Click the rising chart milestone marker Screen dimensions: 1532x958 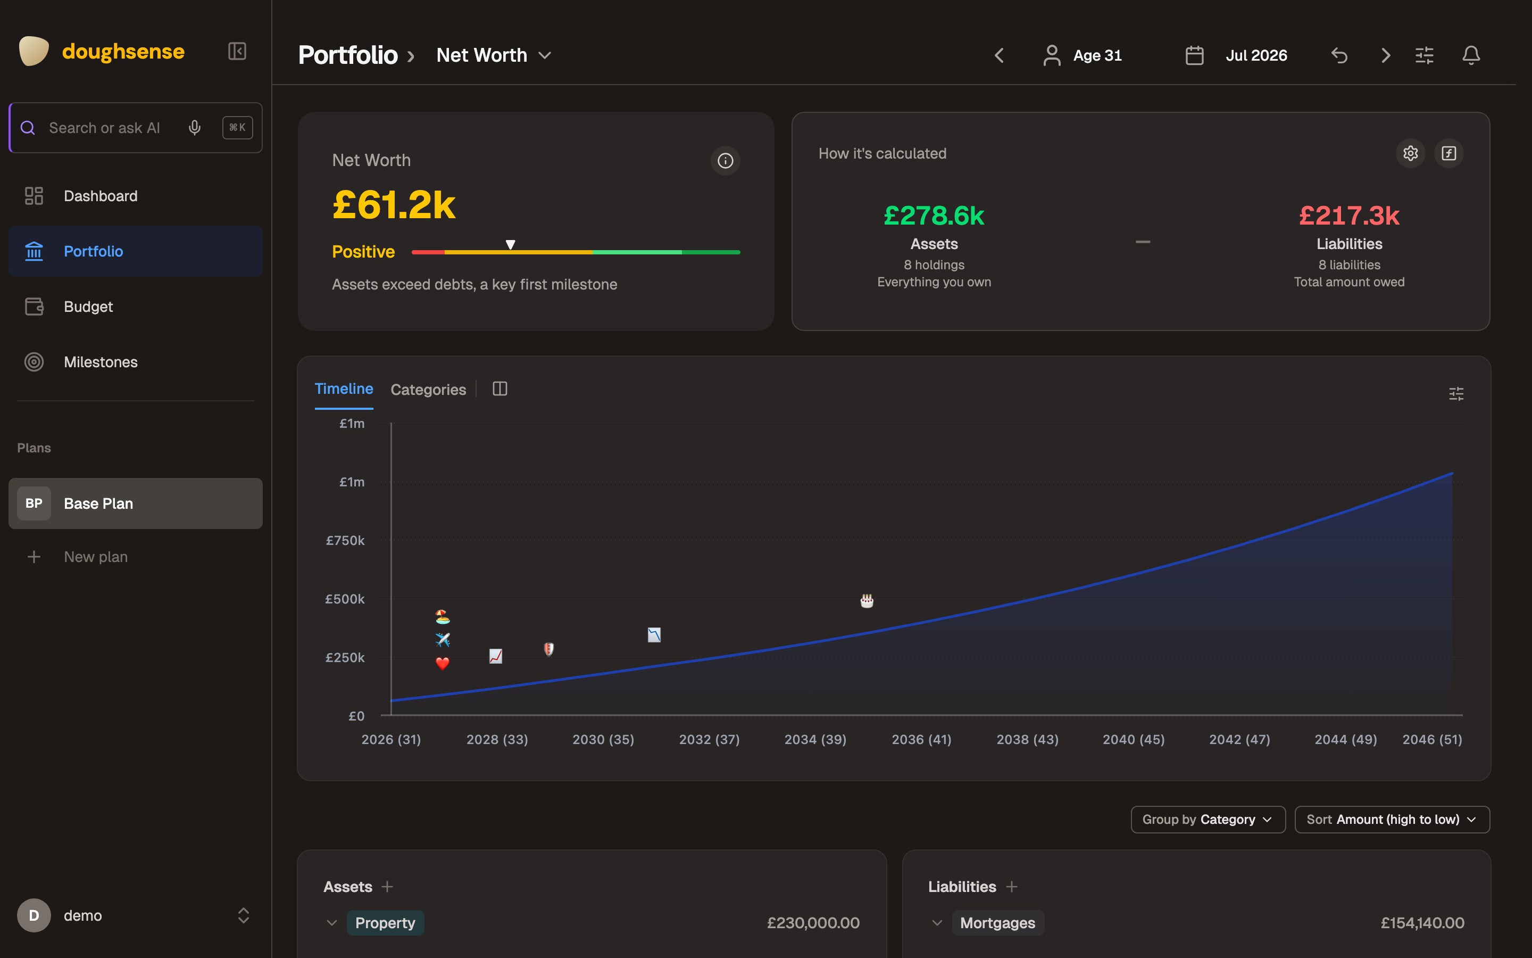(496, 656)
